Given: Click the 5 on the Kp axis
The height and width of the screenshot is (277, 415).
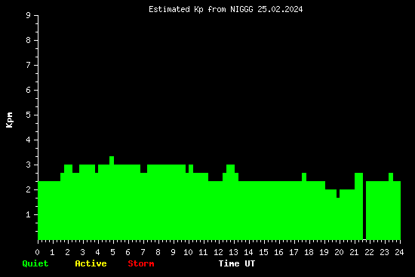Looking at the screenshot, I should [29, 115].
